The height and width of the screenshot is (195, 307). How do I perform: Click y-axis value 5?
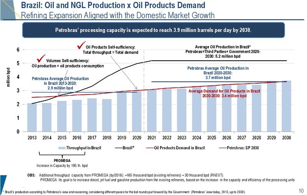(18, 63)
